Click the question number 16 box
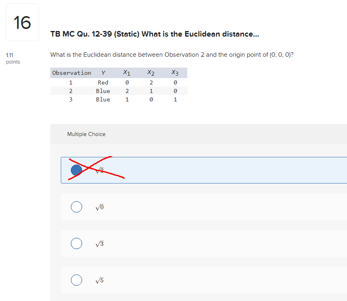This screenshot has height=301, width=347. point(22,22)
